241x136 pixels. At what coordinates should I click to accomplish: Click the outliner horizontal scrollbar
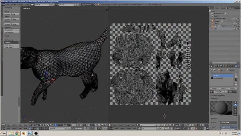click(x=224, y=63)
